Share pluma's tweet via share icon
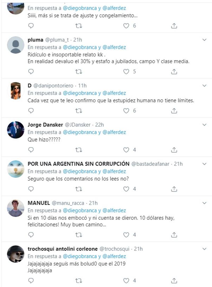The width and height of the screenshot is (212, 287). coord(174,72)
